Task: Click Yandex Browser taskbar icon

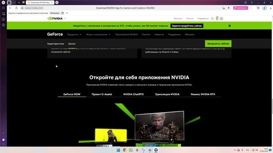Action: pyautogui.click(x=156, y=150)
